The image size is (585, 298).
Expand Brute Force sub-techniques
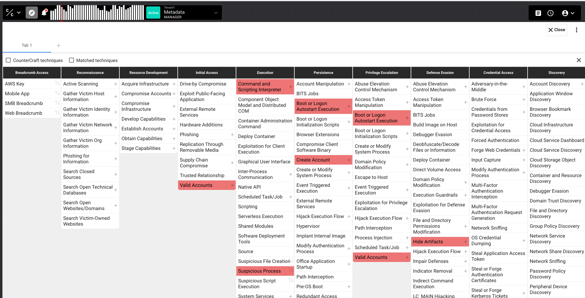(524, 100)
